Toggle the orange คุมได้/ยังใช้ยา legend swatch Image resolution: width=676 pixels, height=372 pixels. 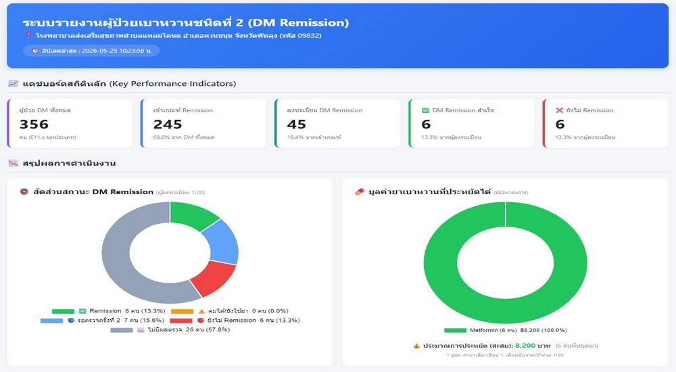pyautogui.click(x=182, y=311)
